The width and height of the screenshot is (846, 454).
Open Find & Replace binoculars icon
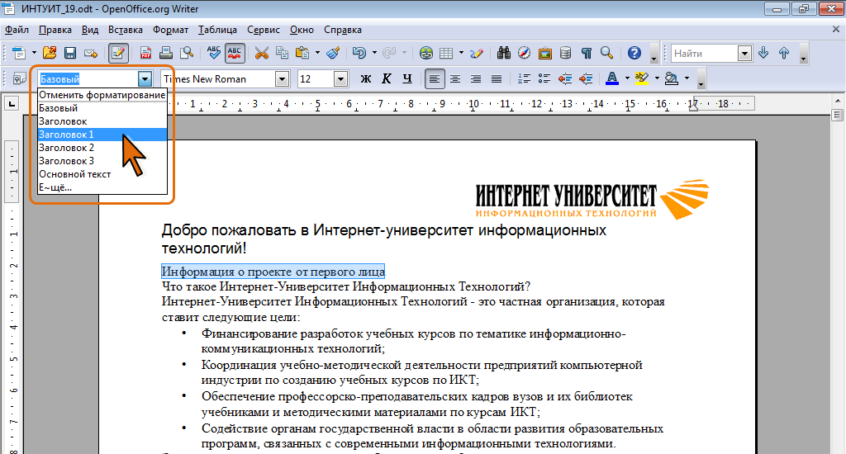[x=504, y=53]
